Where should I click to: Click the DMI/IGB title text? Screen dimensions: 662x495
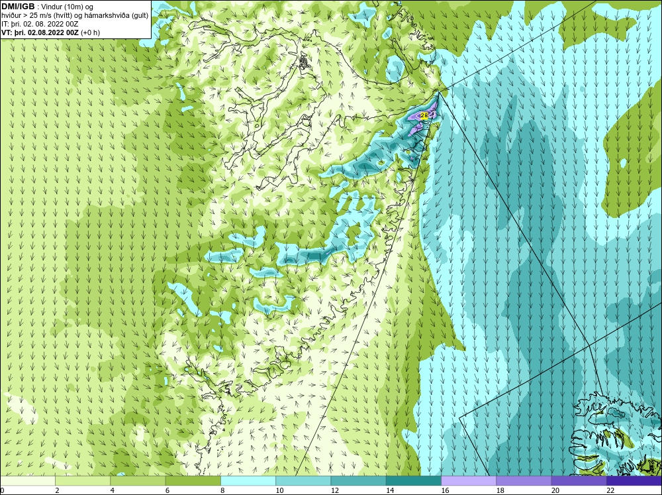click(x=18, y=7)
